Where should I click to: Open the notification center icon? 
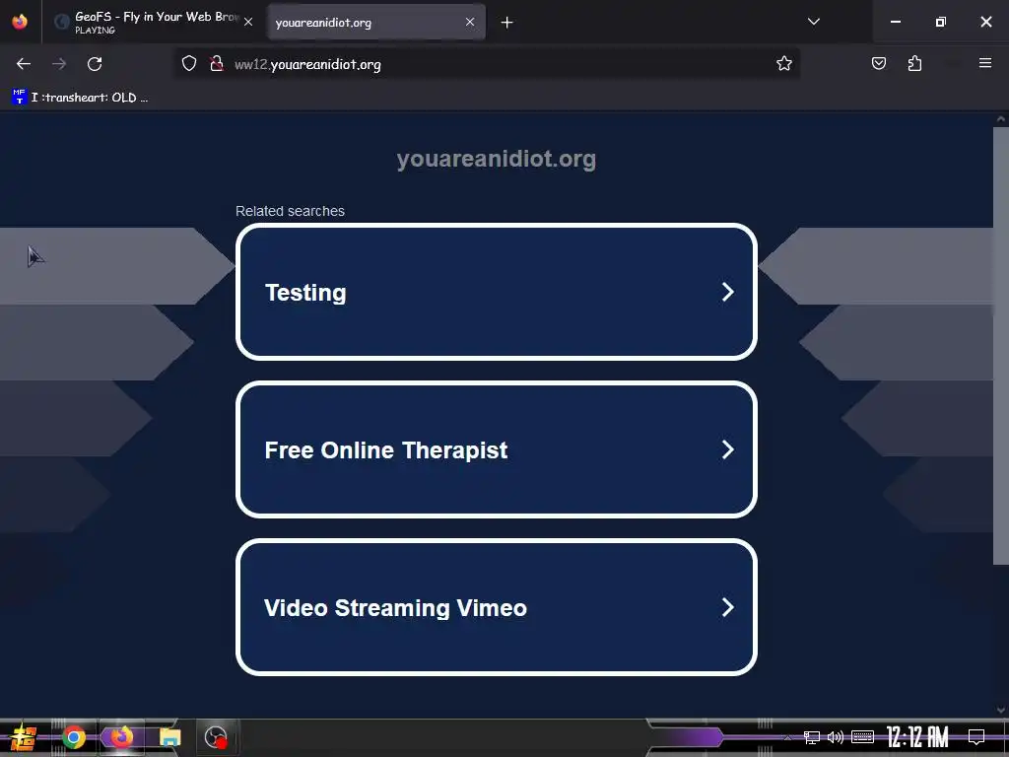pyautogui.click(x=976, y=737)
